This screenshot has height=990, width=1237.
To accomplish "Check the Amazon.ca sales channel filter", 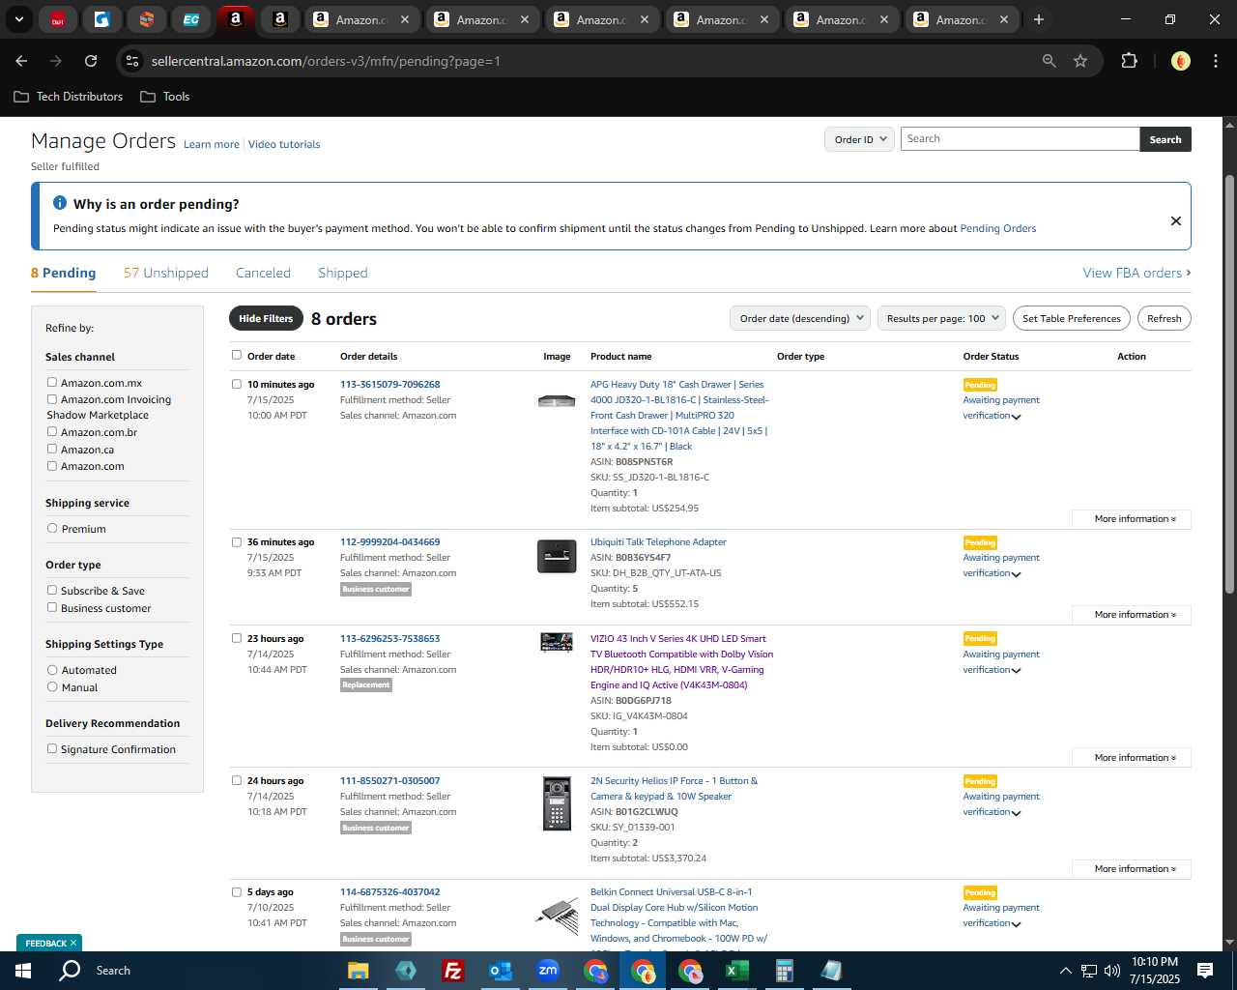I will click(52, 449).
